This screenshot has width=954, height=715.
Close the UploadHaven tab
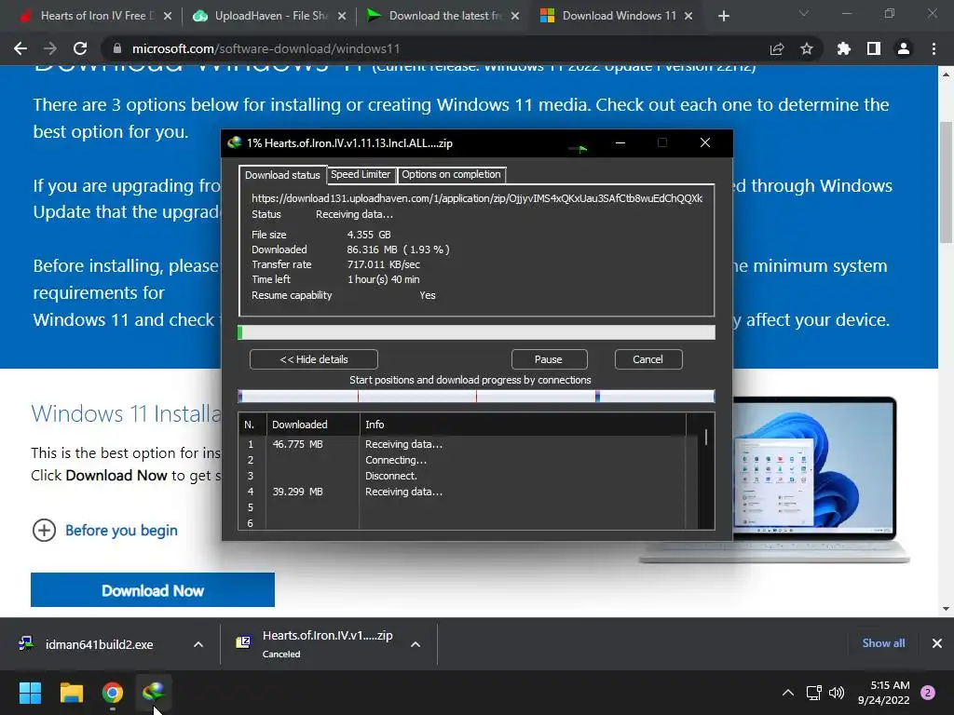click(342, 16)
